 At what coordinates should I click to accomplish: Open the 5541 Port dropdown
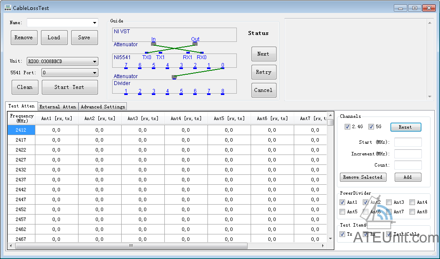[x=94, y=73]
